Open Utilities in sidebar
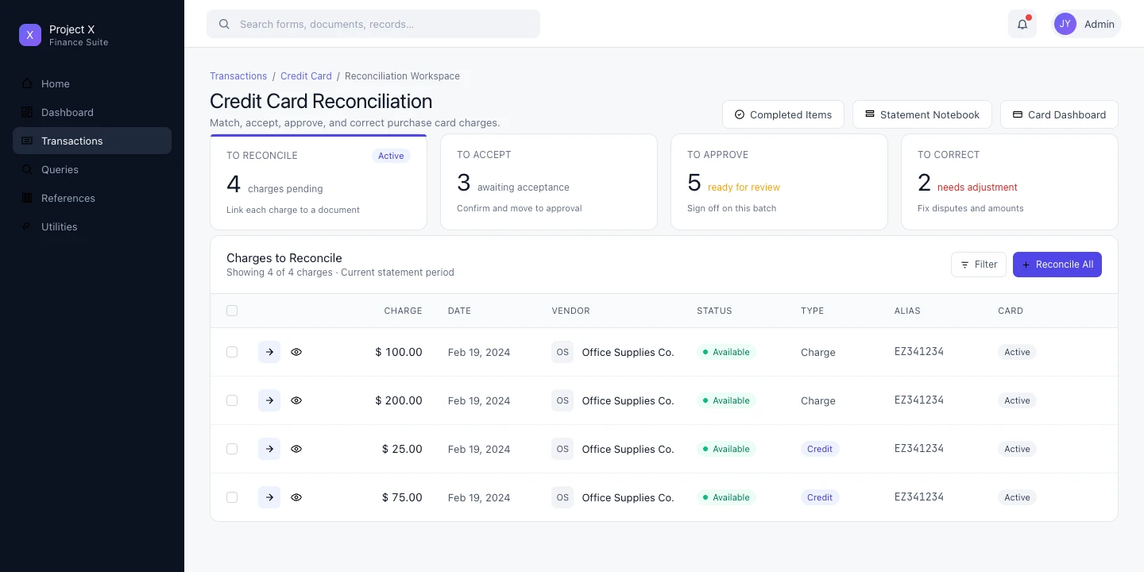The width and height of the screenshot is (1144, 572). 92,226
